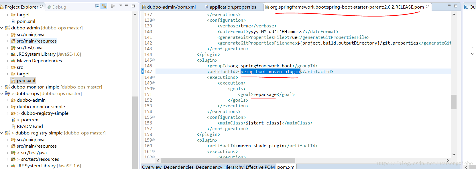This screenshot has height=169, width=476.
Task: Open the Project Explorer View Menu triangle
Action: (121, 5)
